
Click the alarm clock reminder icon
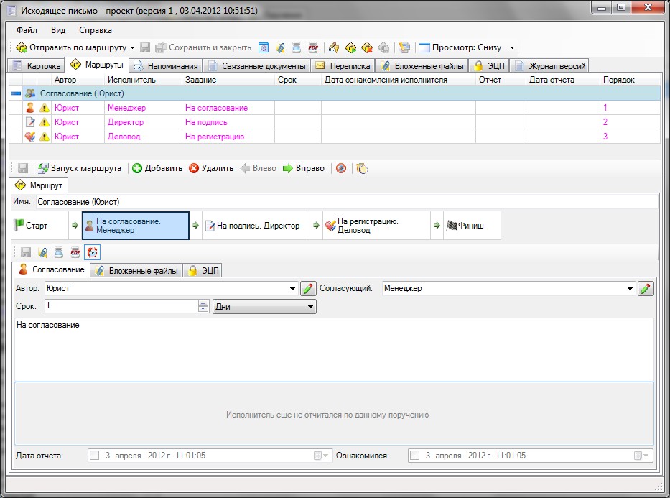click(x=92, y=252)
